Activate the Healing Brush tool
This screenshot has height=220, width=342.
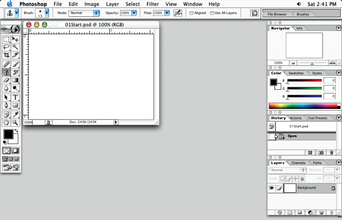pos(6,64)
